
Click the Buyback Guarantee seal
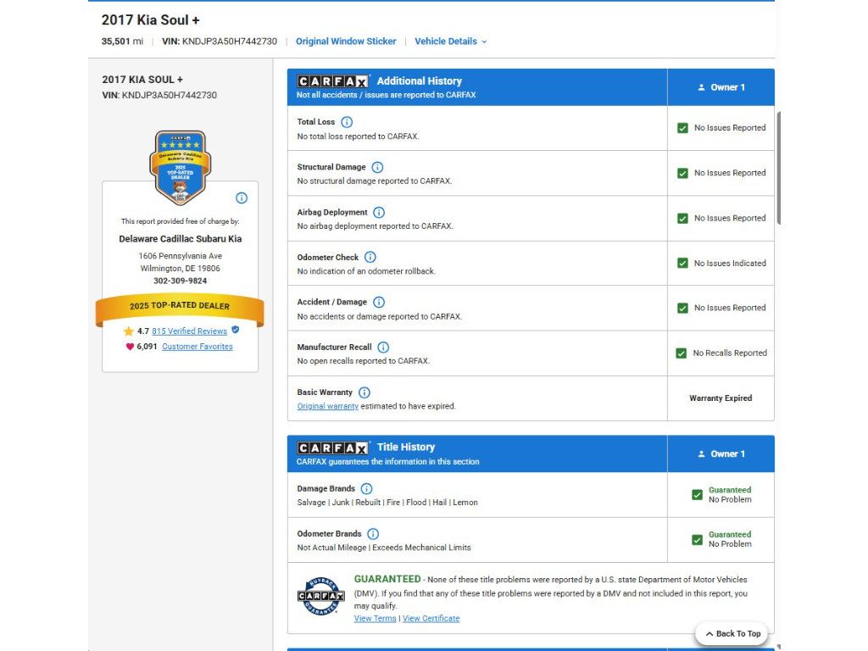click(x=321, y=596)
